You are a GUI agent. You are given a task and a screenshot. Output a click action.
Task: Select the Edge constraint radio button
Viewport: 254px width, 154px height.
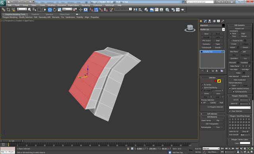[x=240, y=33]
